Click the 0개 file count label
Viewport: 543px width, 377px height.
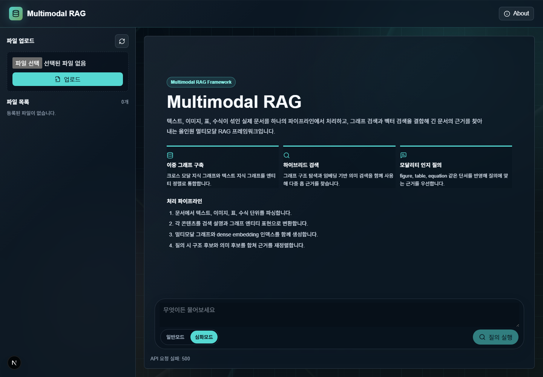coord(125,102)
